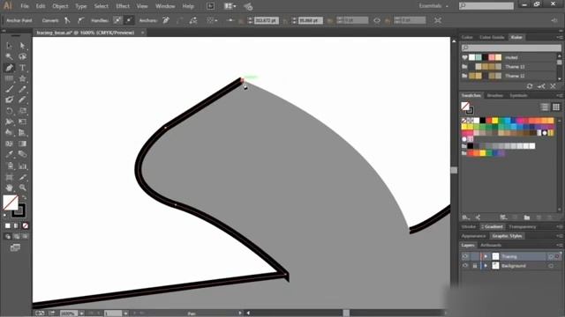Click the black swatch
This screenshot has height=317, width=565.
(483, 121)
